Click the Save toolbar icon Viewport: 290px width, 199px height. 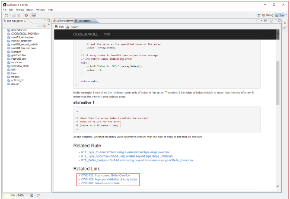(14, 16)
